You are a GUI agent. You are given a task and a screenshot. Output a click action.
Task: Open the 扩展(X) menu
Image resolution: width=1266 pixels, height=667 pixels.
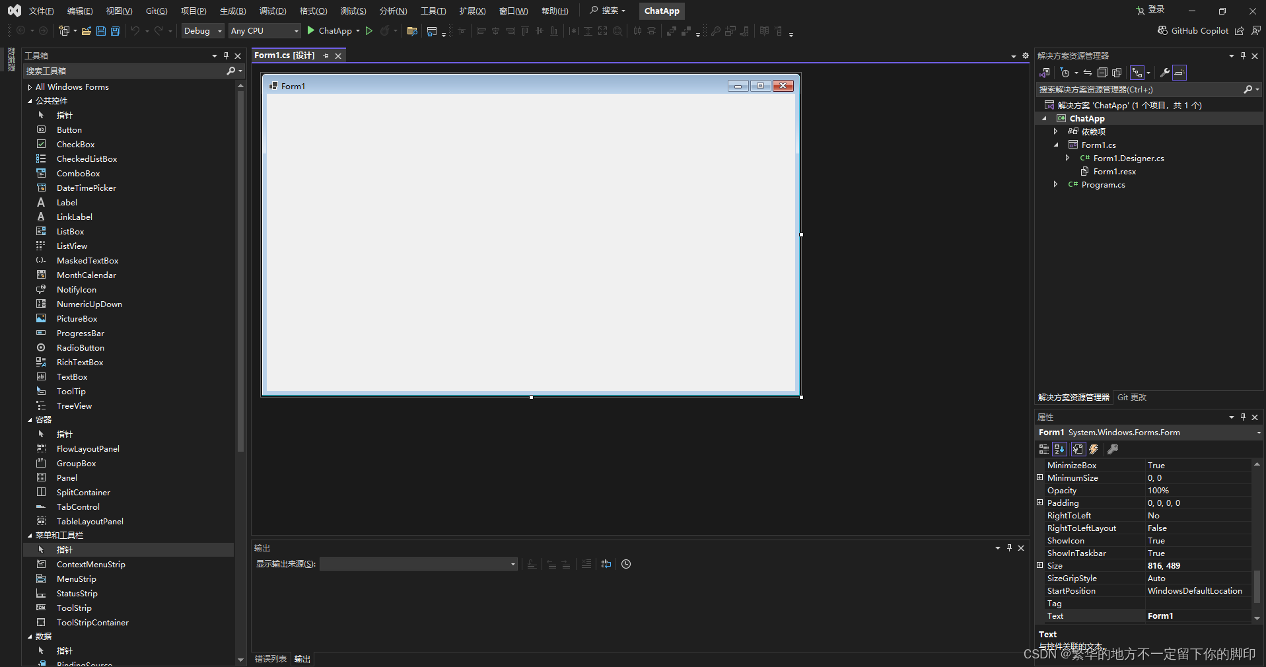472,11
